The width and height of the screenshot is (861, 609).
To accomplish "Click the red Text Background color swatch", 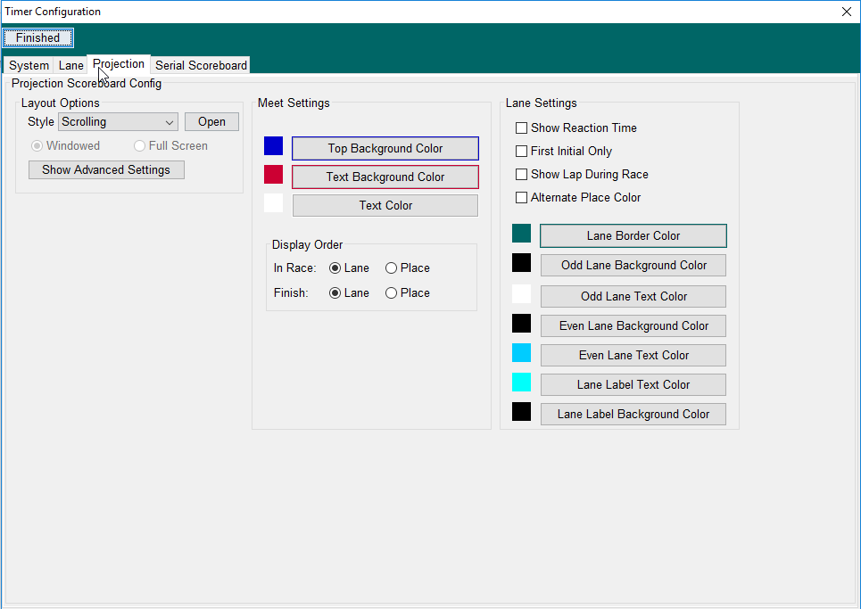I will [x=273, y=175].
